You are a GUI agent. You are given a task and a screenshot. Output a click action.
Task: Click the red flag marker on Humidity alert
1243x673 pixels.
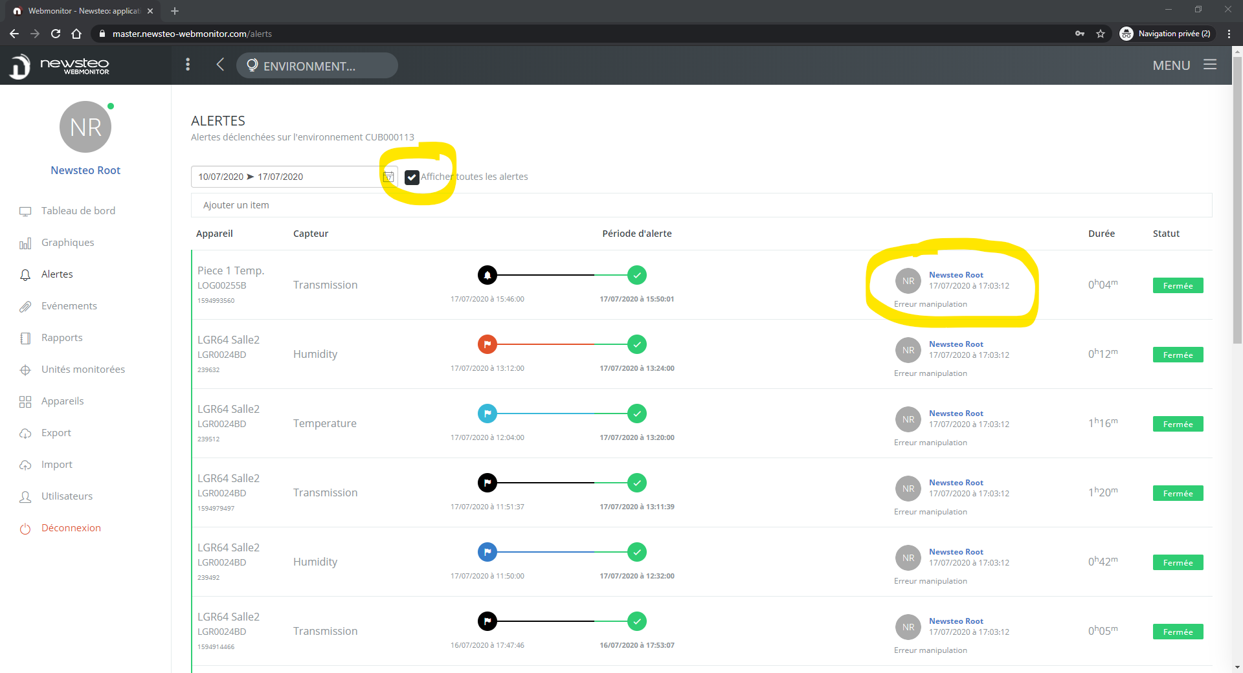click(487, 344)
